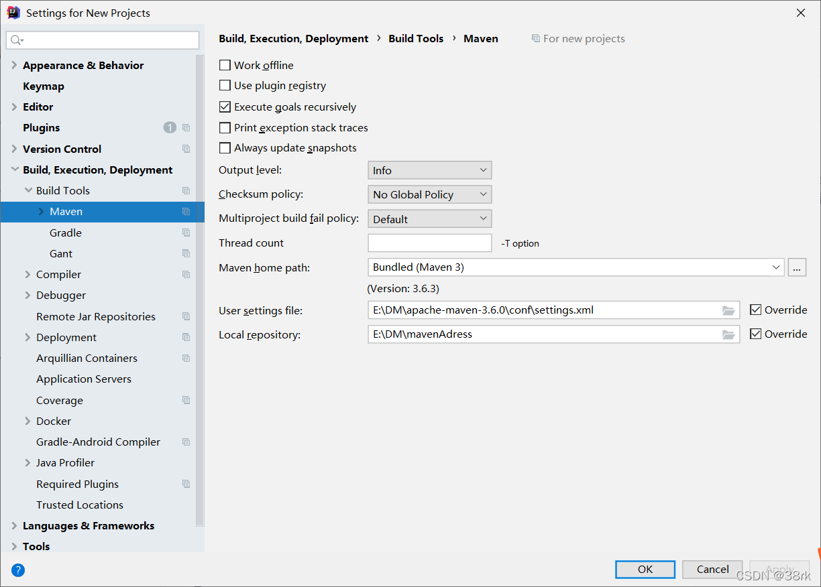Click the For new projects icon in the header
821x587 pixels.
point(536,39)
